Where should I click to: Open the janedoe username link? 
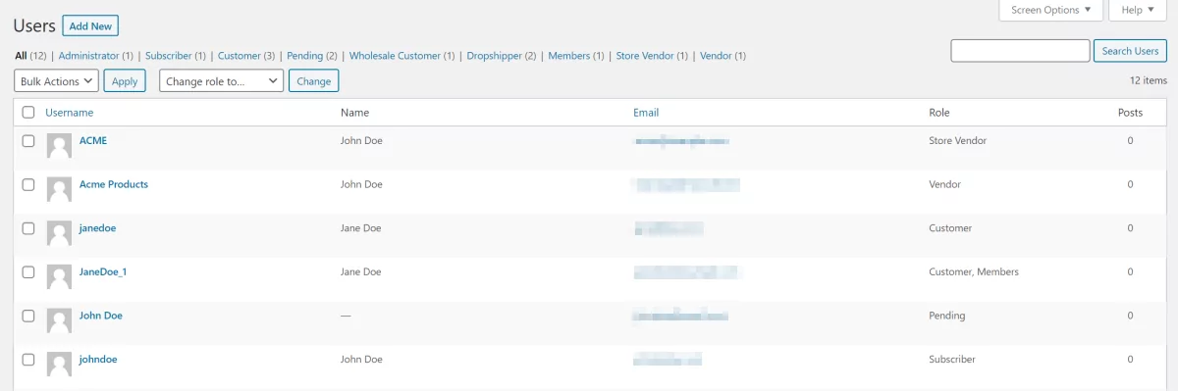[97, 228]
